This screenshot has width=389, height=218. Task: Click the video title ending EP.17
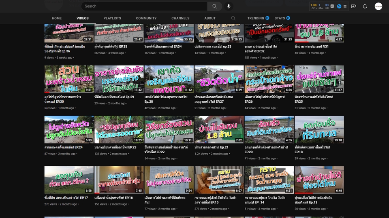pyautogui.click(x=66, y=198)
